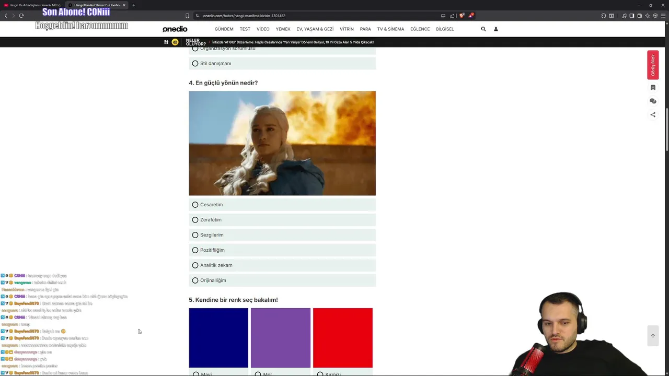Go back to the previous page
This screenshot has height=376, width=669.
(x=6, y=16)
